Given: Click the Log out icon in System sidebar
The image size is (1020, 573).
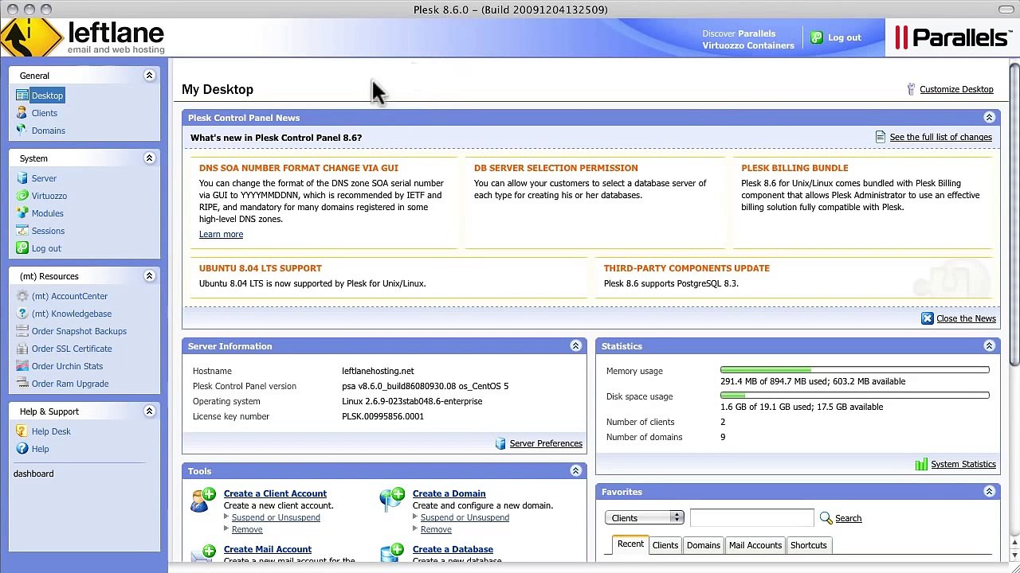Looking at the screenshot, I should pos(22,248).
